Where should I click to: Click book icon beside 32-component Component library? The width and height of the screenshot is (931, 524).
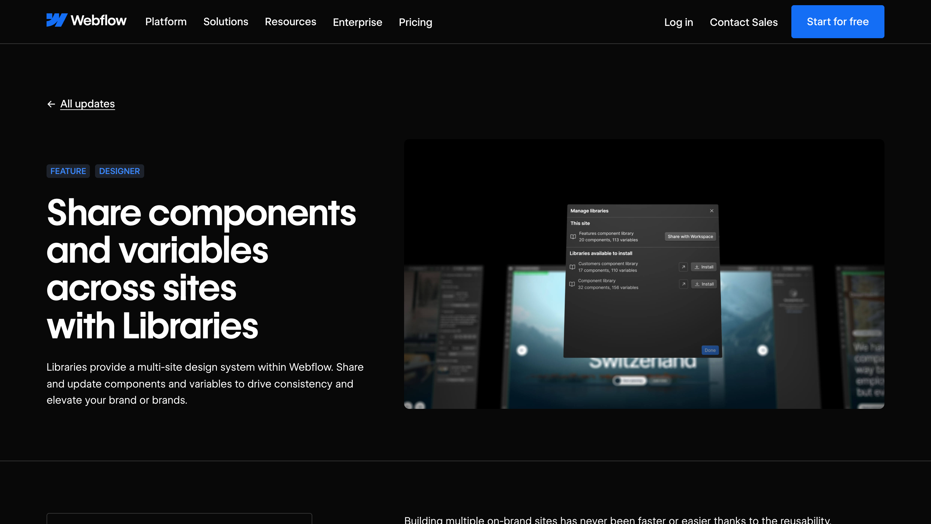click(572, 284)
